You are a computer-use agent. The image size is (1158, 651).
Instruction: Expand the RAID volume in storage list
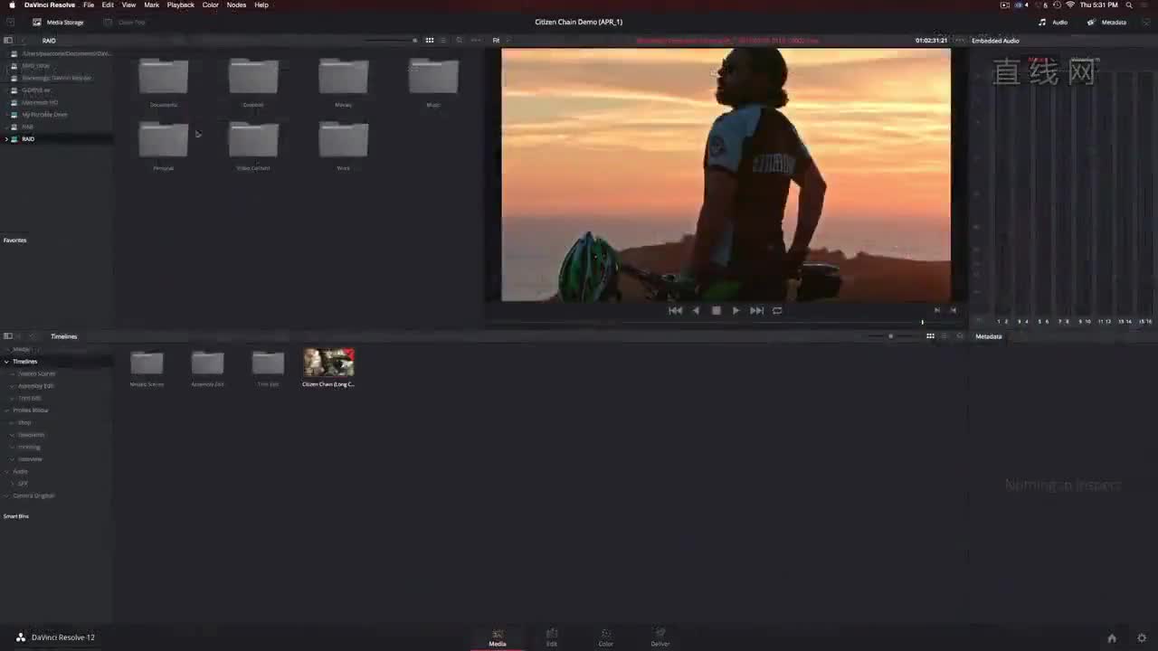coord(7,139)
